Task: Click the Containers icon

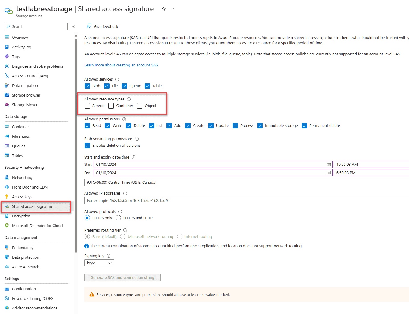Action: (7, 127)
